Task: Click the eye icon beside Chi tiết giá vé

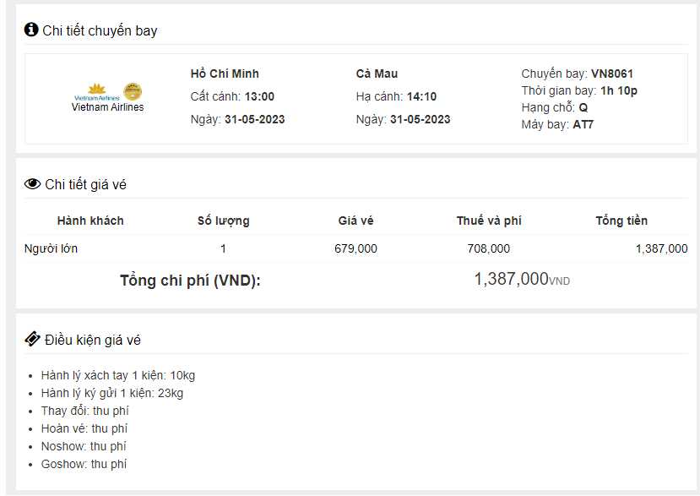Action: (32, 184)
